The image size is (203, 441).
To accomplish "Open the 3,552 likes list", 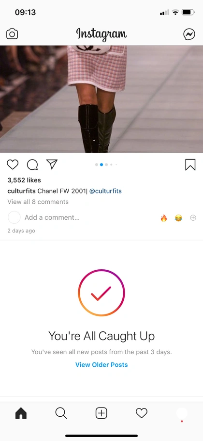I will 24,180.
